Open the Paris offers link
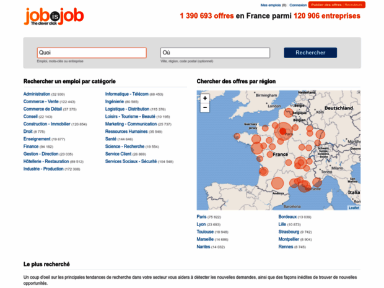Image resolution: width=384 pixels, height=288 pixels. click(201, 217)
